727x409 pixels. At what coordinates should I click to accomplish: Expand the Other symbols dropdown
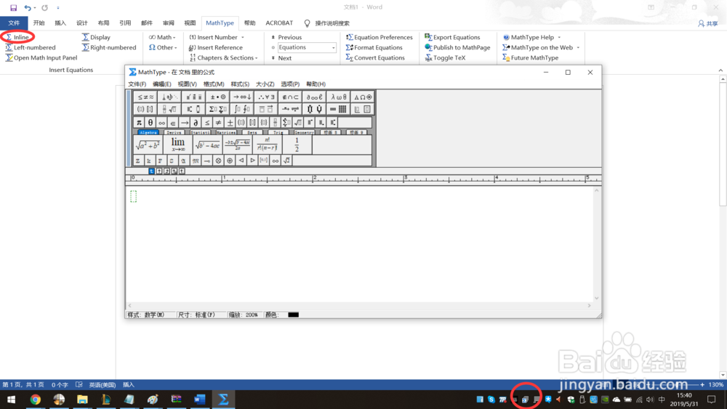pyautogui.click(x=163, y=47)
